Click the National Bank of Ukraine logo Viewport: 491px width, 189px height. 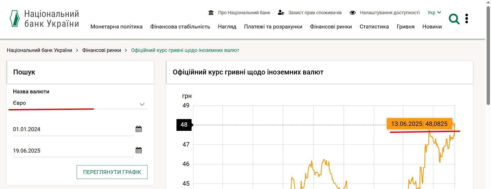coord(44,19)
